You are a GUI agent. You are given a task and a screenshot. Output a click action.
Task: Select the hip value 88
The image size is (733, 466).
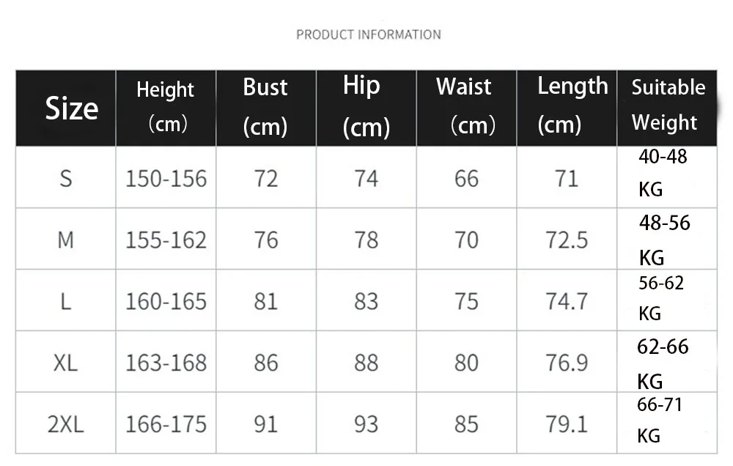click(x=366, y=363)
